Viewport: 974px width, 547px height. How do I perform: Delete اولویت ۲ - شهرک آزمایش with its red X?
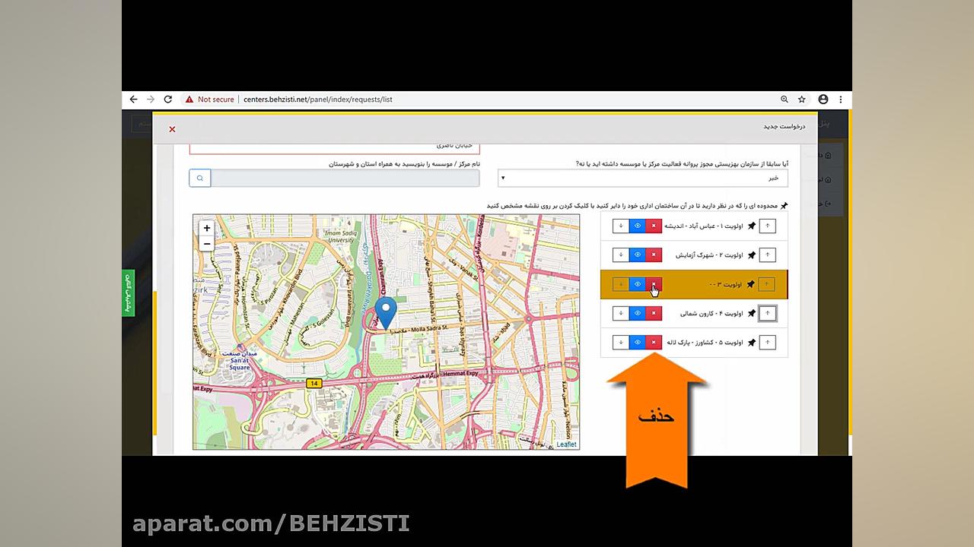(654, 255)
